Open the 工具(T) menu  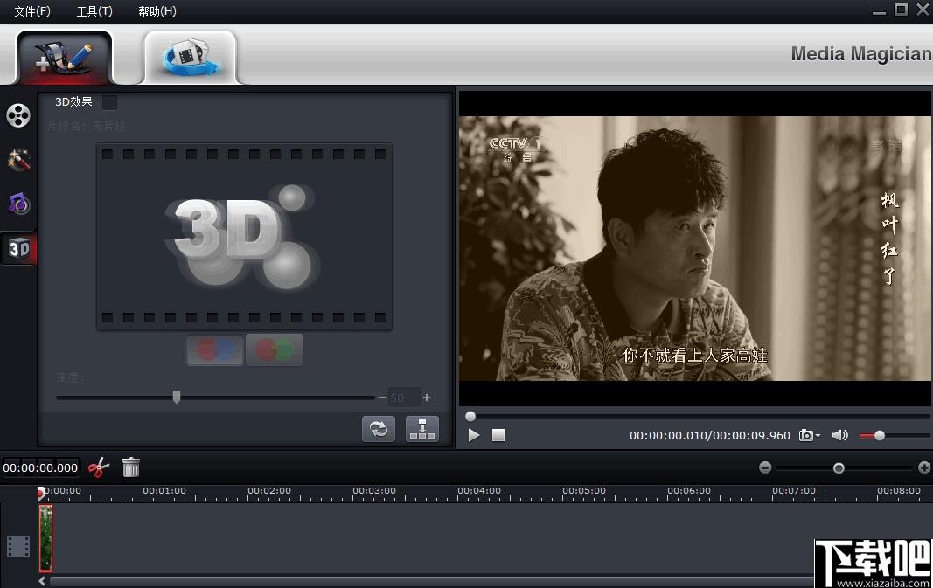[94, 11]
